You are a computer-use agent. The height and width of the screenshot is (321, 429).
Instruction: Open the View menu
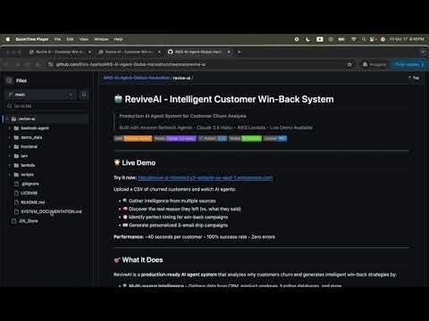(x=84, y=39)
